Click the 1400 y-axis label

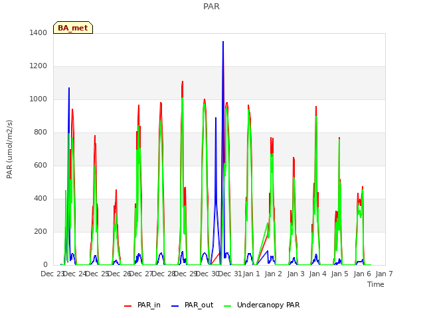coord(39,32)
